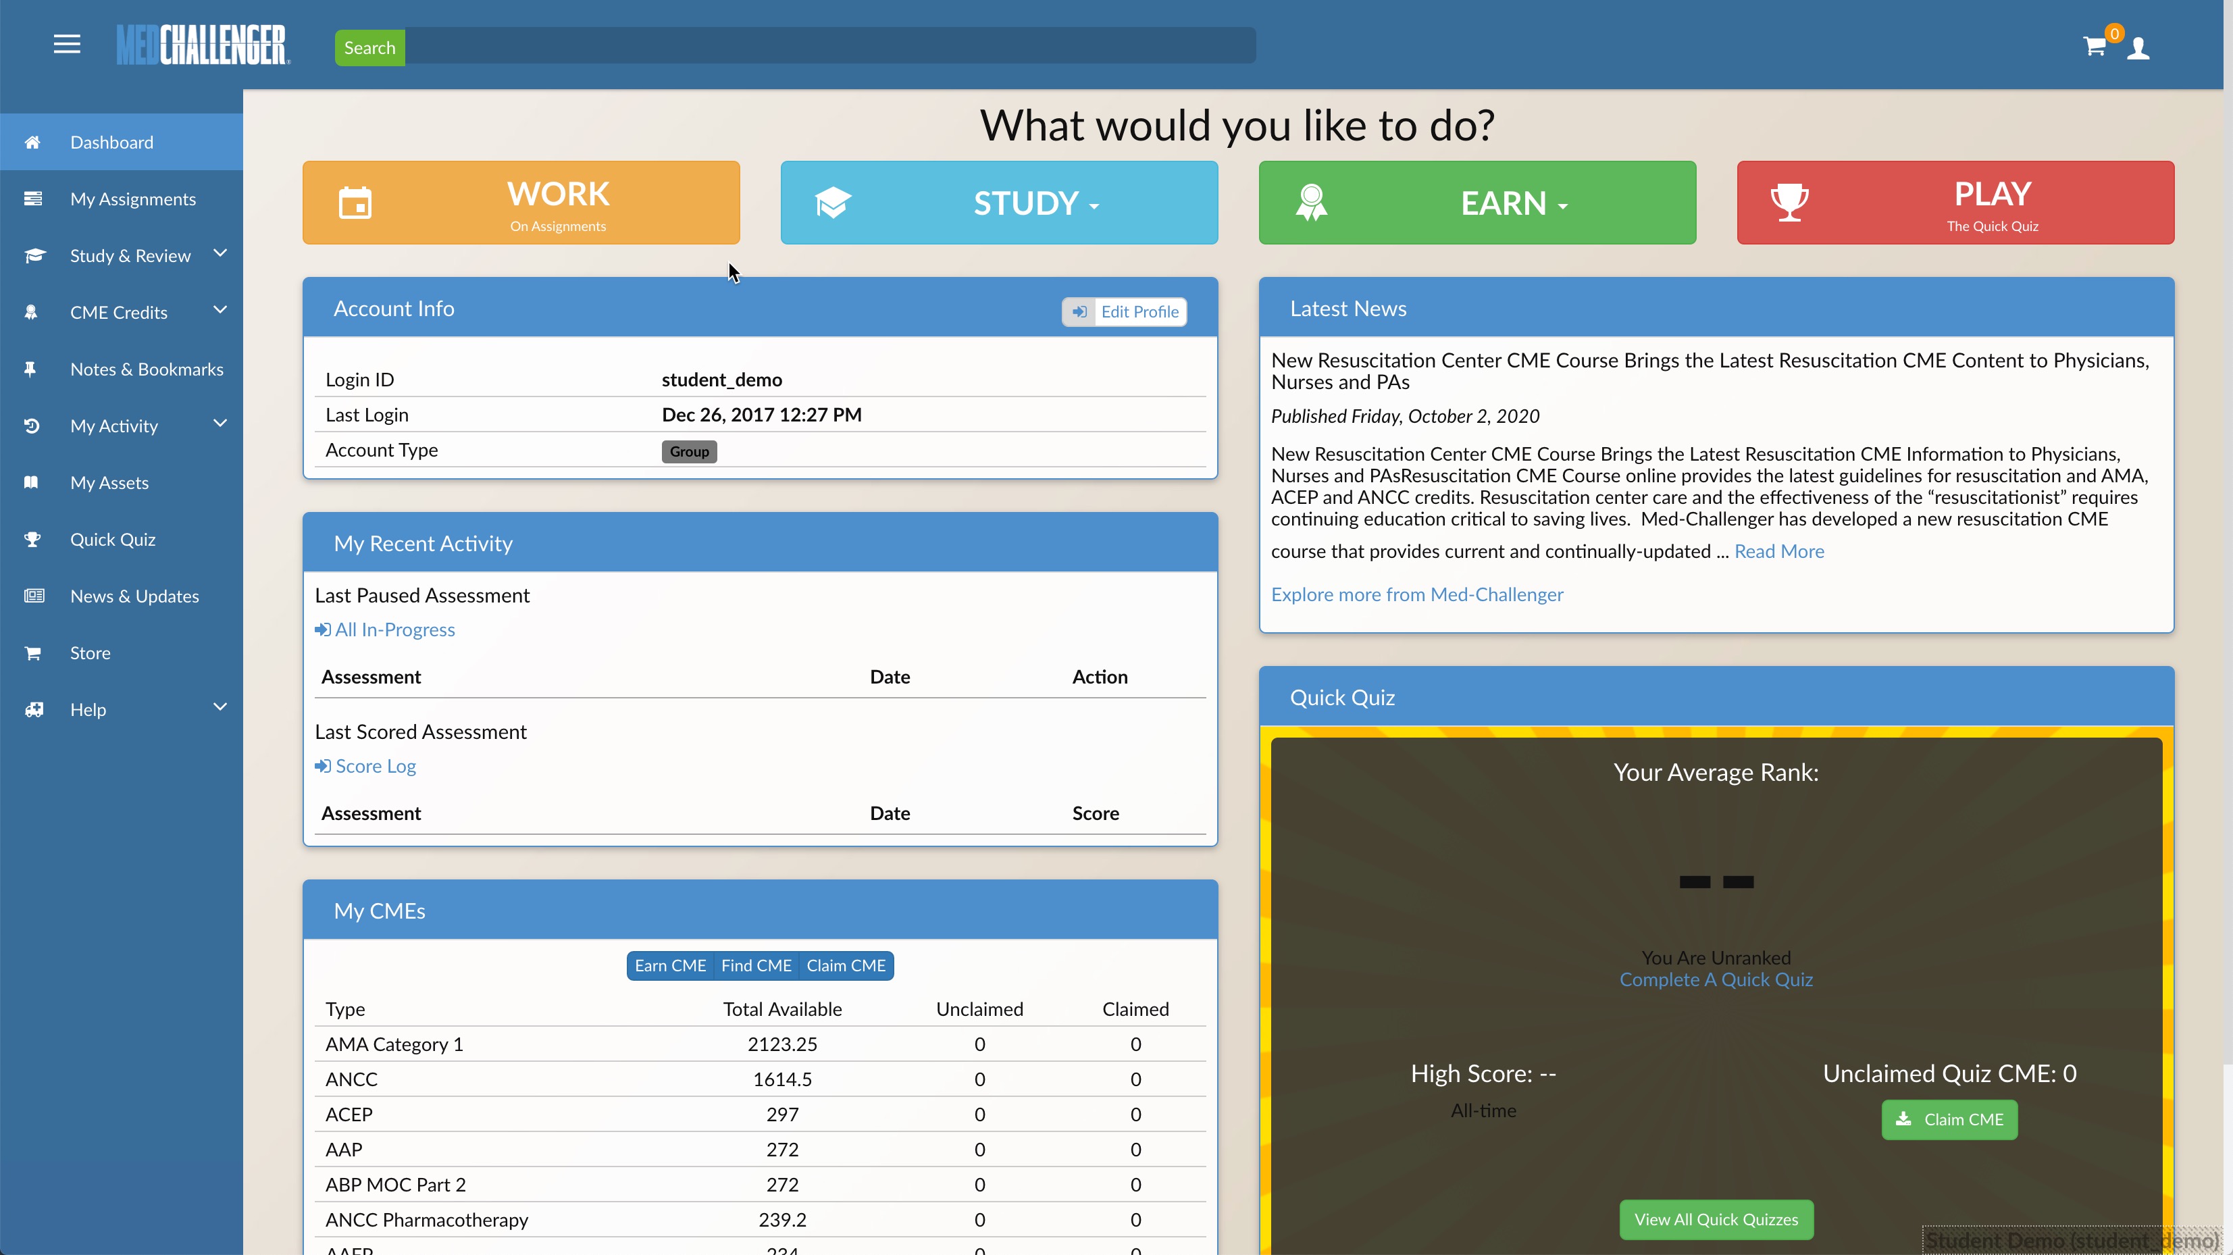Click the PLAY The Quick Quiz tile
Viewport: 2233px width, 1255px height.
[x=1955, y=203]
